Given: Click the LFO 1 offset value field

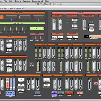Looking at the screenshot, I should click(9, 45).
